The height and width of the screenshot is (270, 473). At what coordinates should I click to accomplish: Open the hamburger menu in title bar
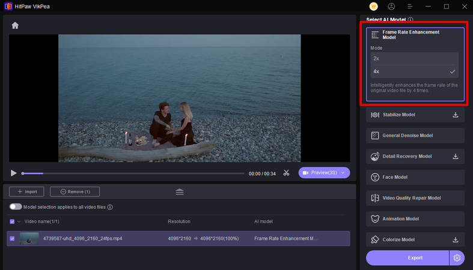[410, 7]
